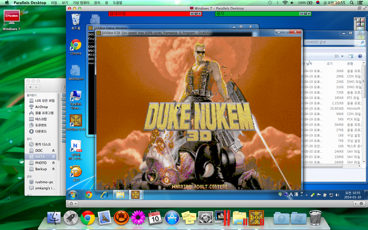
Task: Enter full screen for the Parallels window
Action: (x=365, y=8)
